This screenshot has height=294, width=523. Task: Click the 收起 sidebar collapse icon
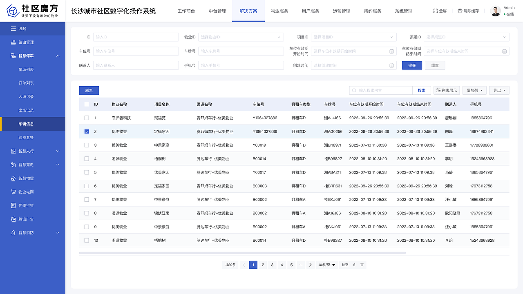pyautogui.click(x=14, y=28)
